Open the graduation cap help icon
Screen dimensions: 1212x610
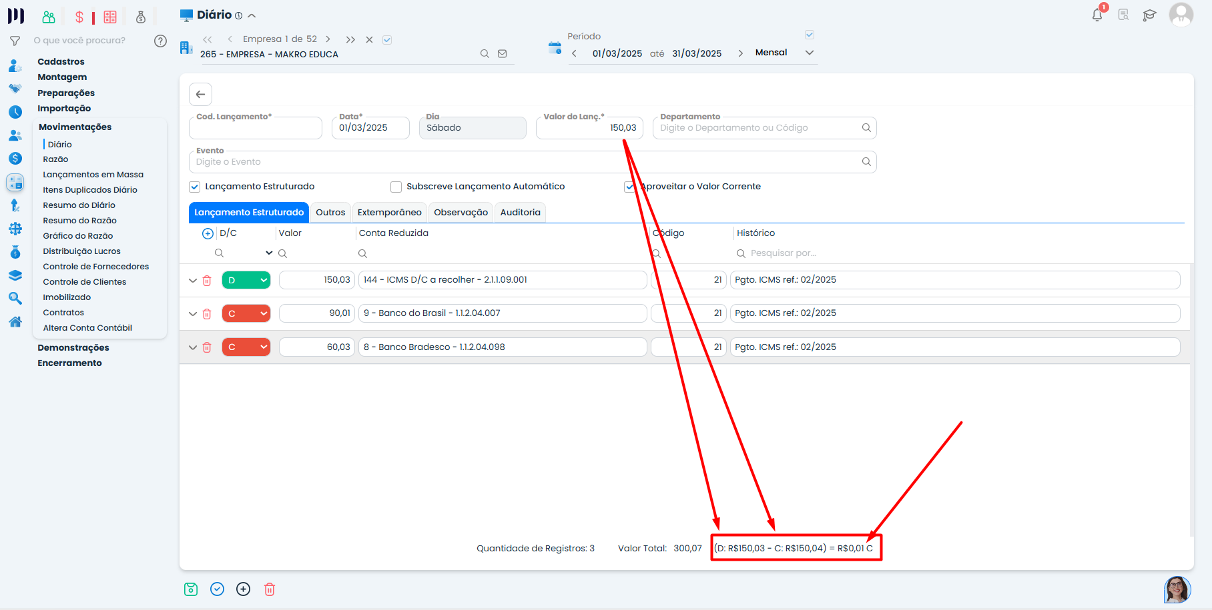coord(1149,15)
